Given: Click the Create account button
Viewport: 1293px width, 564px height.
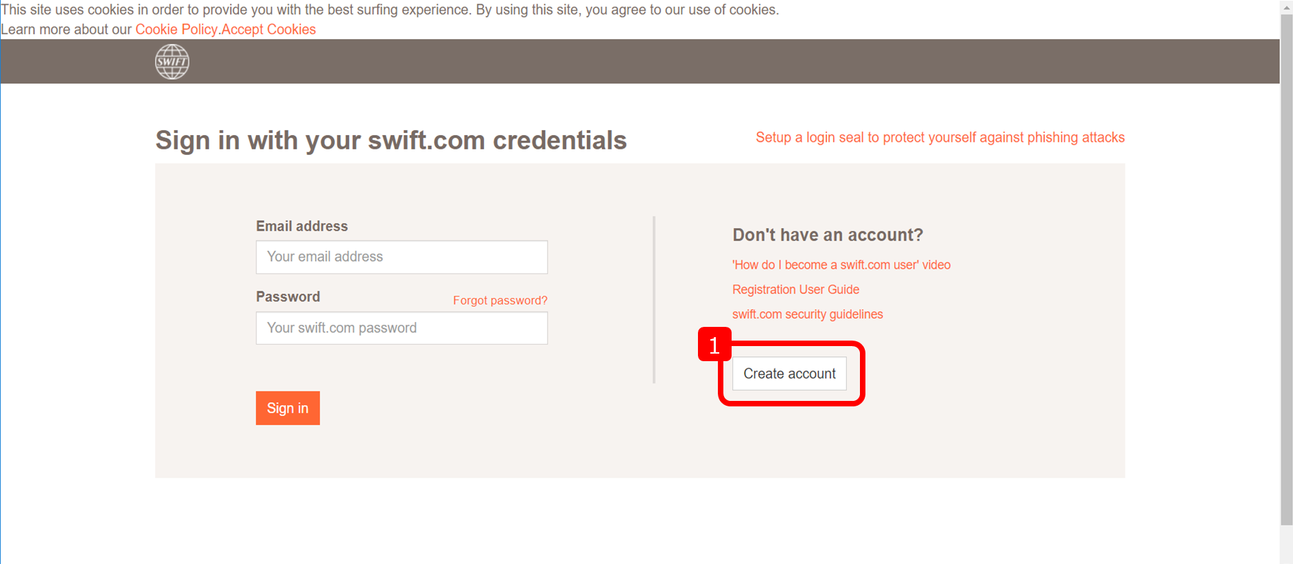Looking at the screenshot, I should click(x=789, y=373).
